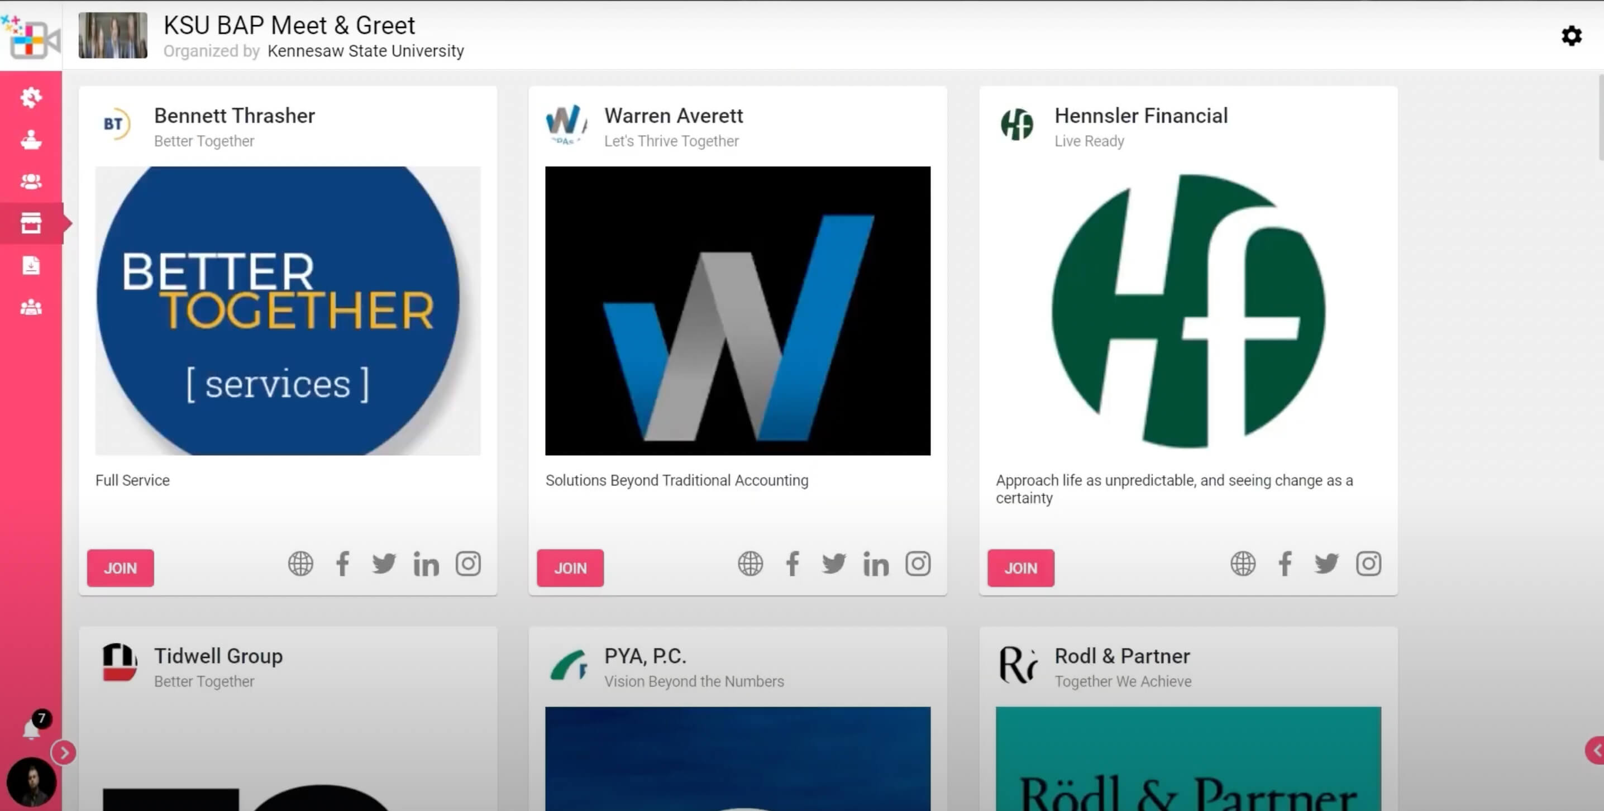Open the stage icon in the sidebar
1604x811 pixels.
(31, 140)
